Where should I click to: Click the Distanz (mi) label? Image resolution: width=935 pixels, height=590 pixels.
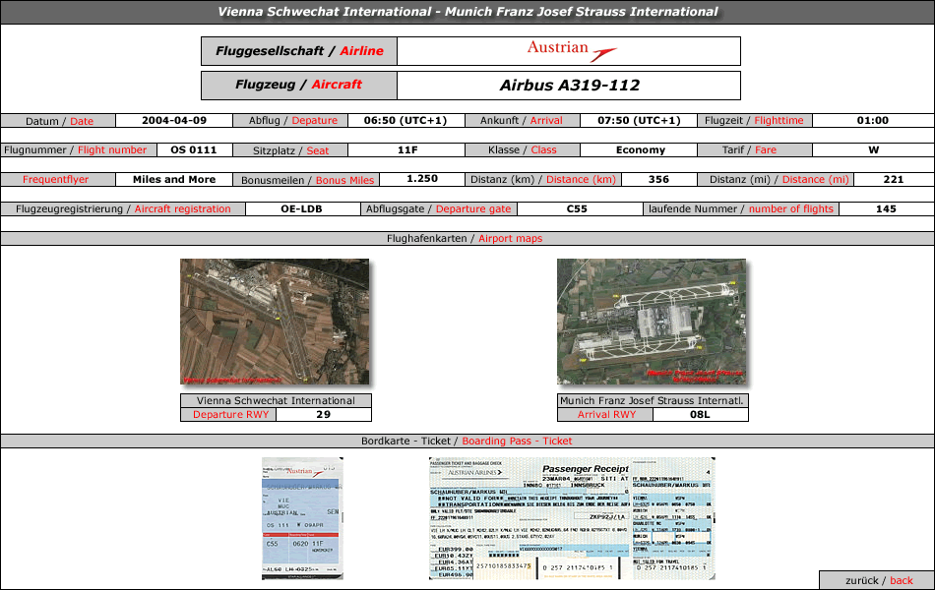[x=779, y=179]
